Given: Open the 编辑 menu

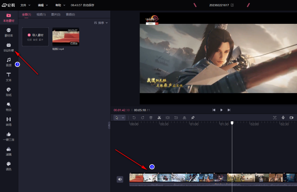Looking at the screenshot, I should point(43,5).
